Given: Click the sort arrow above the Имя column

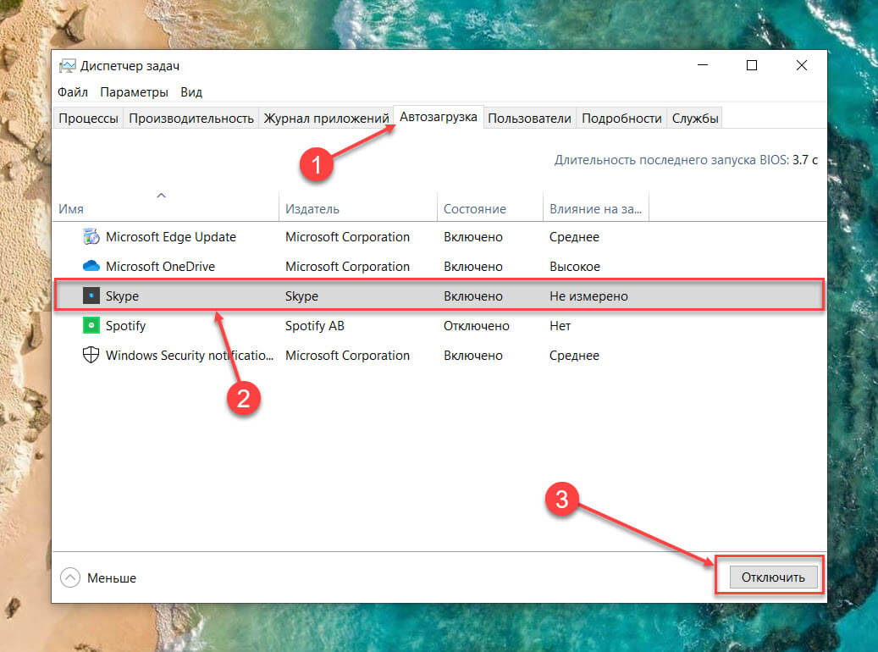Looking at the screenshot, I should point(161,196).
